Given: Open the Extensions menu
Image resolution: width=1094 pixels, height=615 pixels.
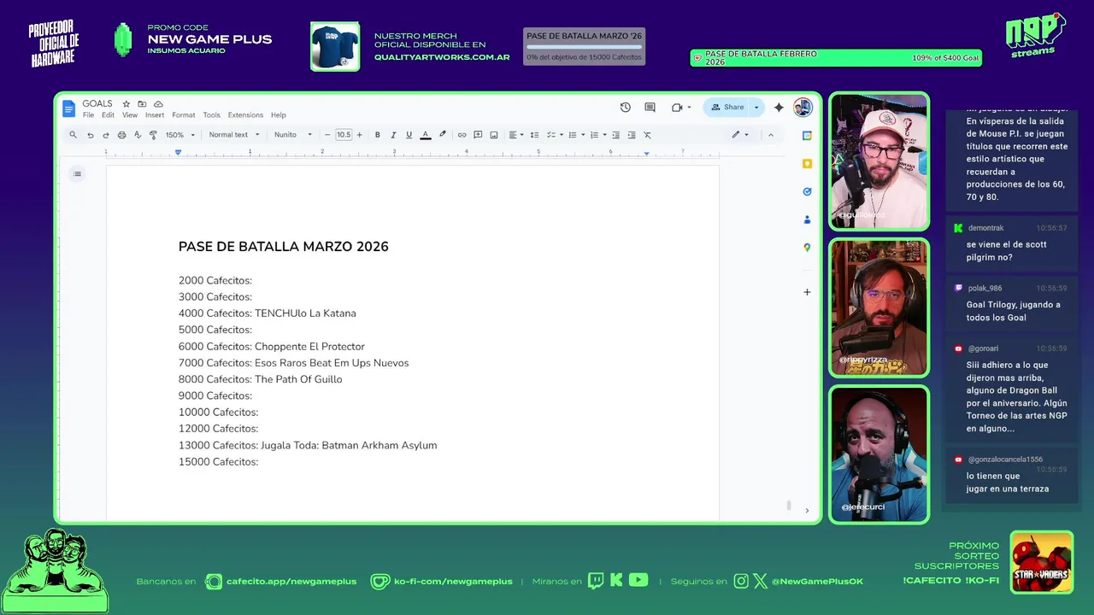Looking at the screenshot, I should (x=245, y=115).
